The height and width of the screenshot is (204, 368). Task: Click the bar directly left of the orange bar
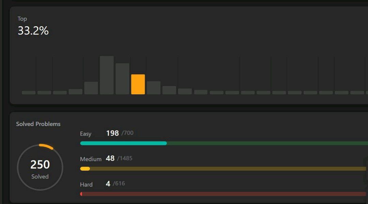pyautogui.click(x=122, y=79)
